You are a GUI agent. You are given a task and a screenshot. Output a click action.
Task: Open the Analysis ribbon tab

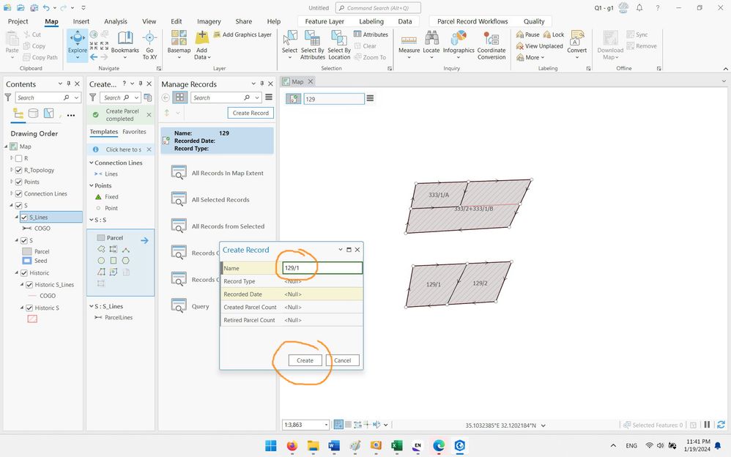click(x=116, y=21)
